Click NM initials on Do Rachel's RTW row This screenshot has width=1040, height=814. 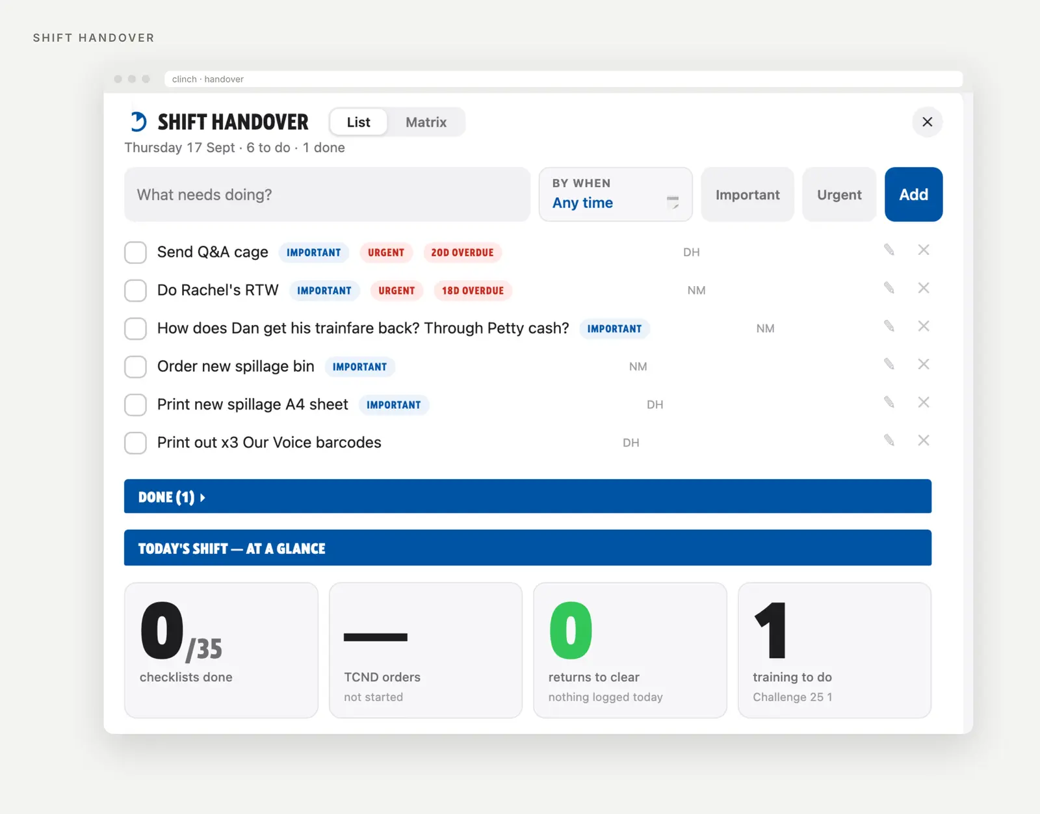[x=696, y=291]
